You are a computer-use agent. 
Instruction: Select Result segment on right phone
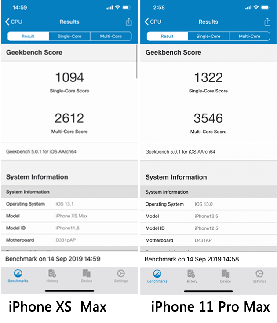[x=168, y=36]
